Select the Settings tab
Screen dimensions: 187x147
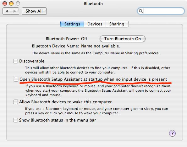pos(72,24)
